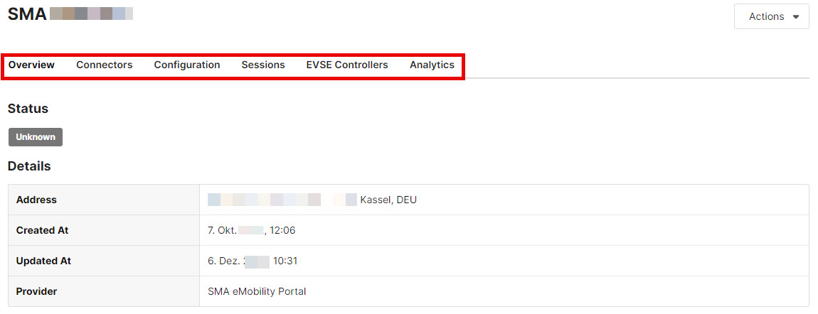Open the Actions dropdown menu
Screen dimensions: 818x314
coord(770,16)
